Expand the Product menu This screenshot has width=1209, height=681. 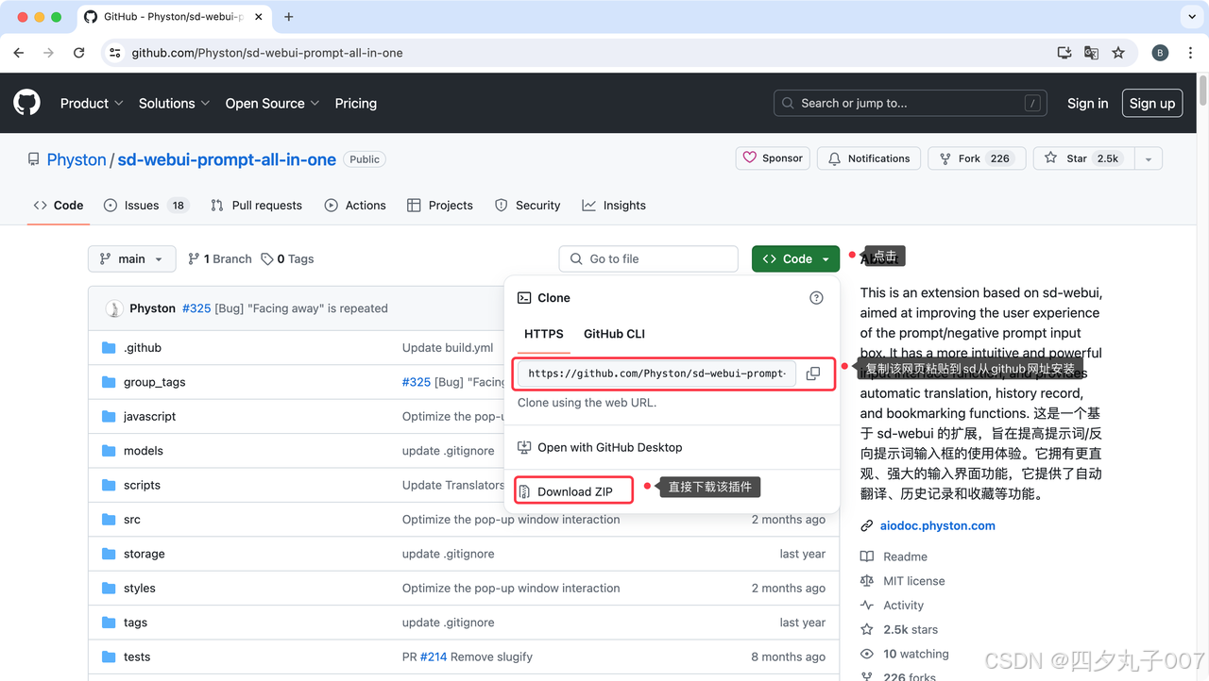pyautogui.click(x=92, y=104)
